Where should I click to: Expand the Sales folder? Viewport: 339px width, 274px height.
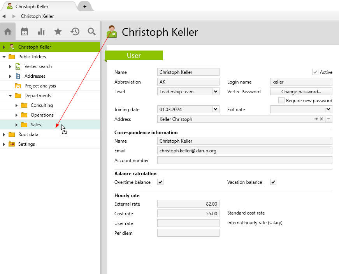(16, 125)
